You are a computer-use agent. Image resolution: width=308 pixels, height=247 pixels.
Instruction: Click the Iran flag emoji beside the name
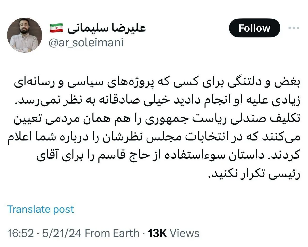click(x=56, y=28)
